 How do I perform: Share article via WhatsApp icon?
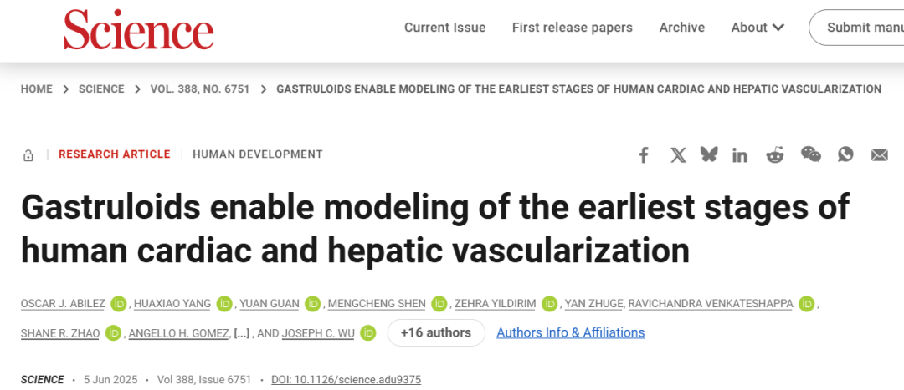[845, 154]
